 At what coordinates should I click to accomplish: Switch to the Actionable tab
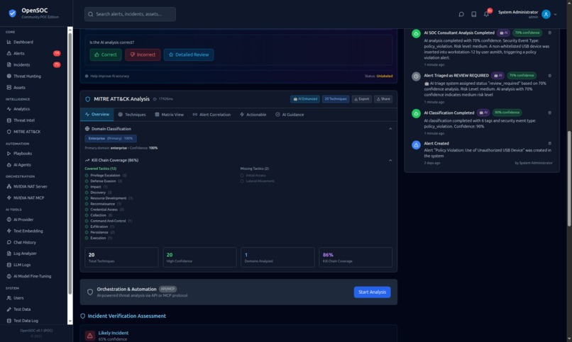[x=253, y=115]
